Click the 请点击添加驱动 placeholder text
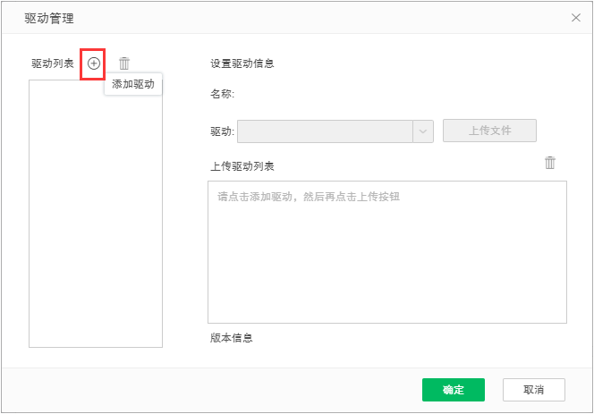Screen dimensions: 594x414 pyautogui.click(x=309, y=196)
